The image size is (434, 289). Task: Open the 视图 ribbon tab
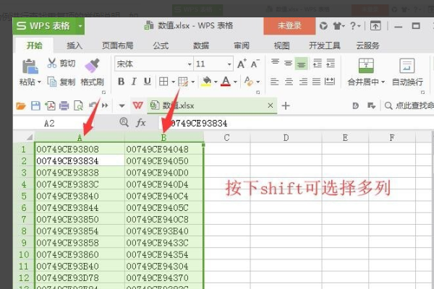pos(282,46)
